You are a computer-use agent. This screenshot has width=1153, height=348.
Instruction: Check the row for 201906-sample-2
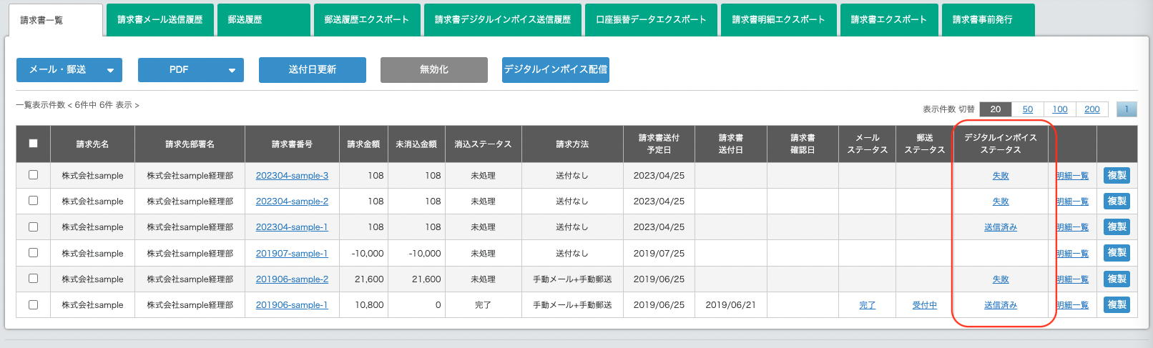33,279
